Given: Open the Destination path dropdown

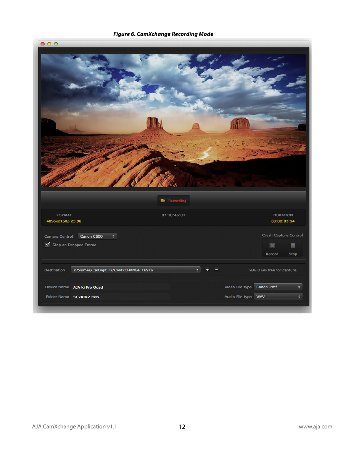Looking at the screenshot, I should click(x=136, y=270).
